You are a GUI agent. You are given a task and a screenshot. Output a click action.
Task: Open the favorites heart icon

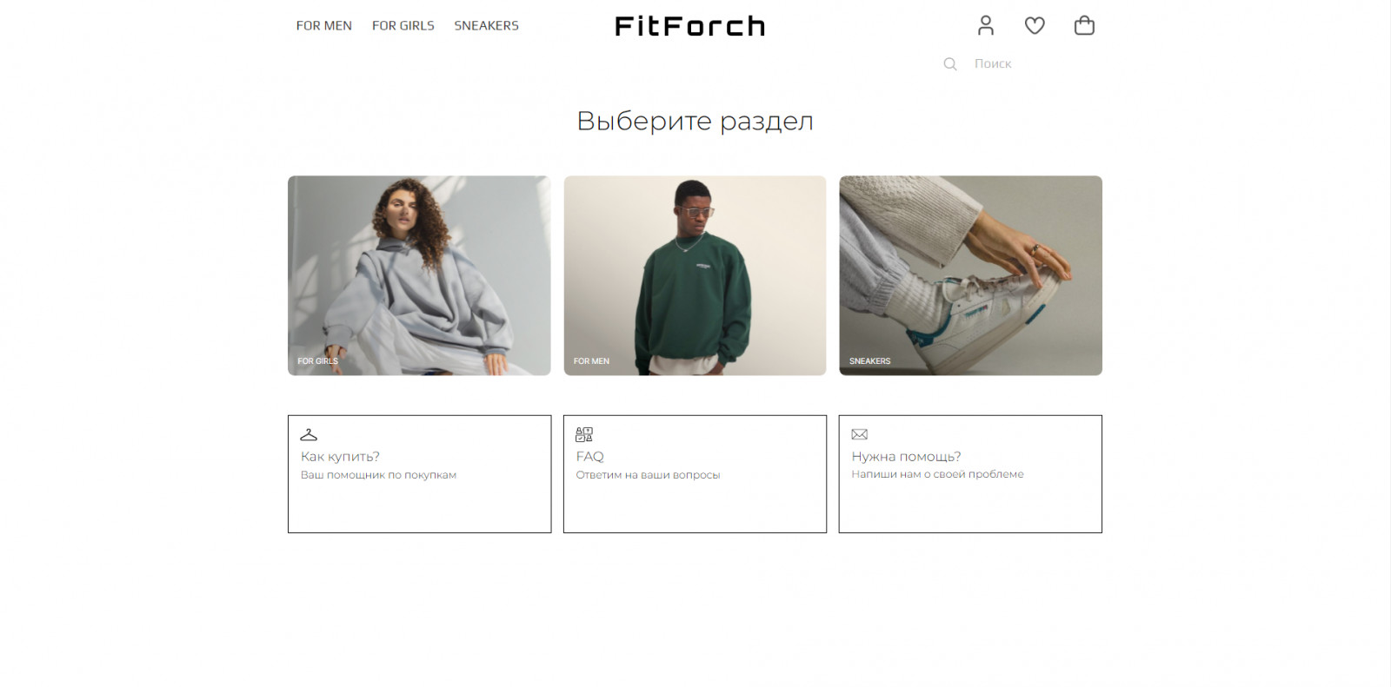(1035, 26)
